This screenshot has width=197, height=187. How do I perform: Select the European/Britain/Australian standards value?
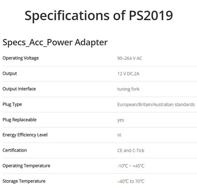click(156, 105)
